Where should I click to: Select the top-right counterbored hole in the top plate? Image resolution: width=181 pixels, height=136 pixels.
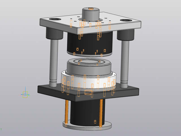126,20
